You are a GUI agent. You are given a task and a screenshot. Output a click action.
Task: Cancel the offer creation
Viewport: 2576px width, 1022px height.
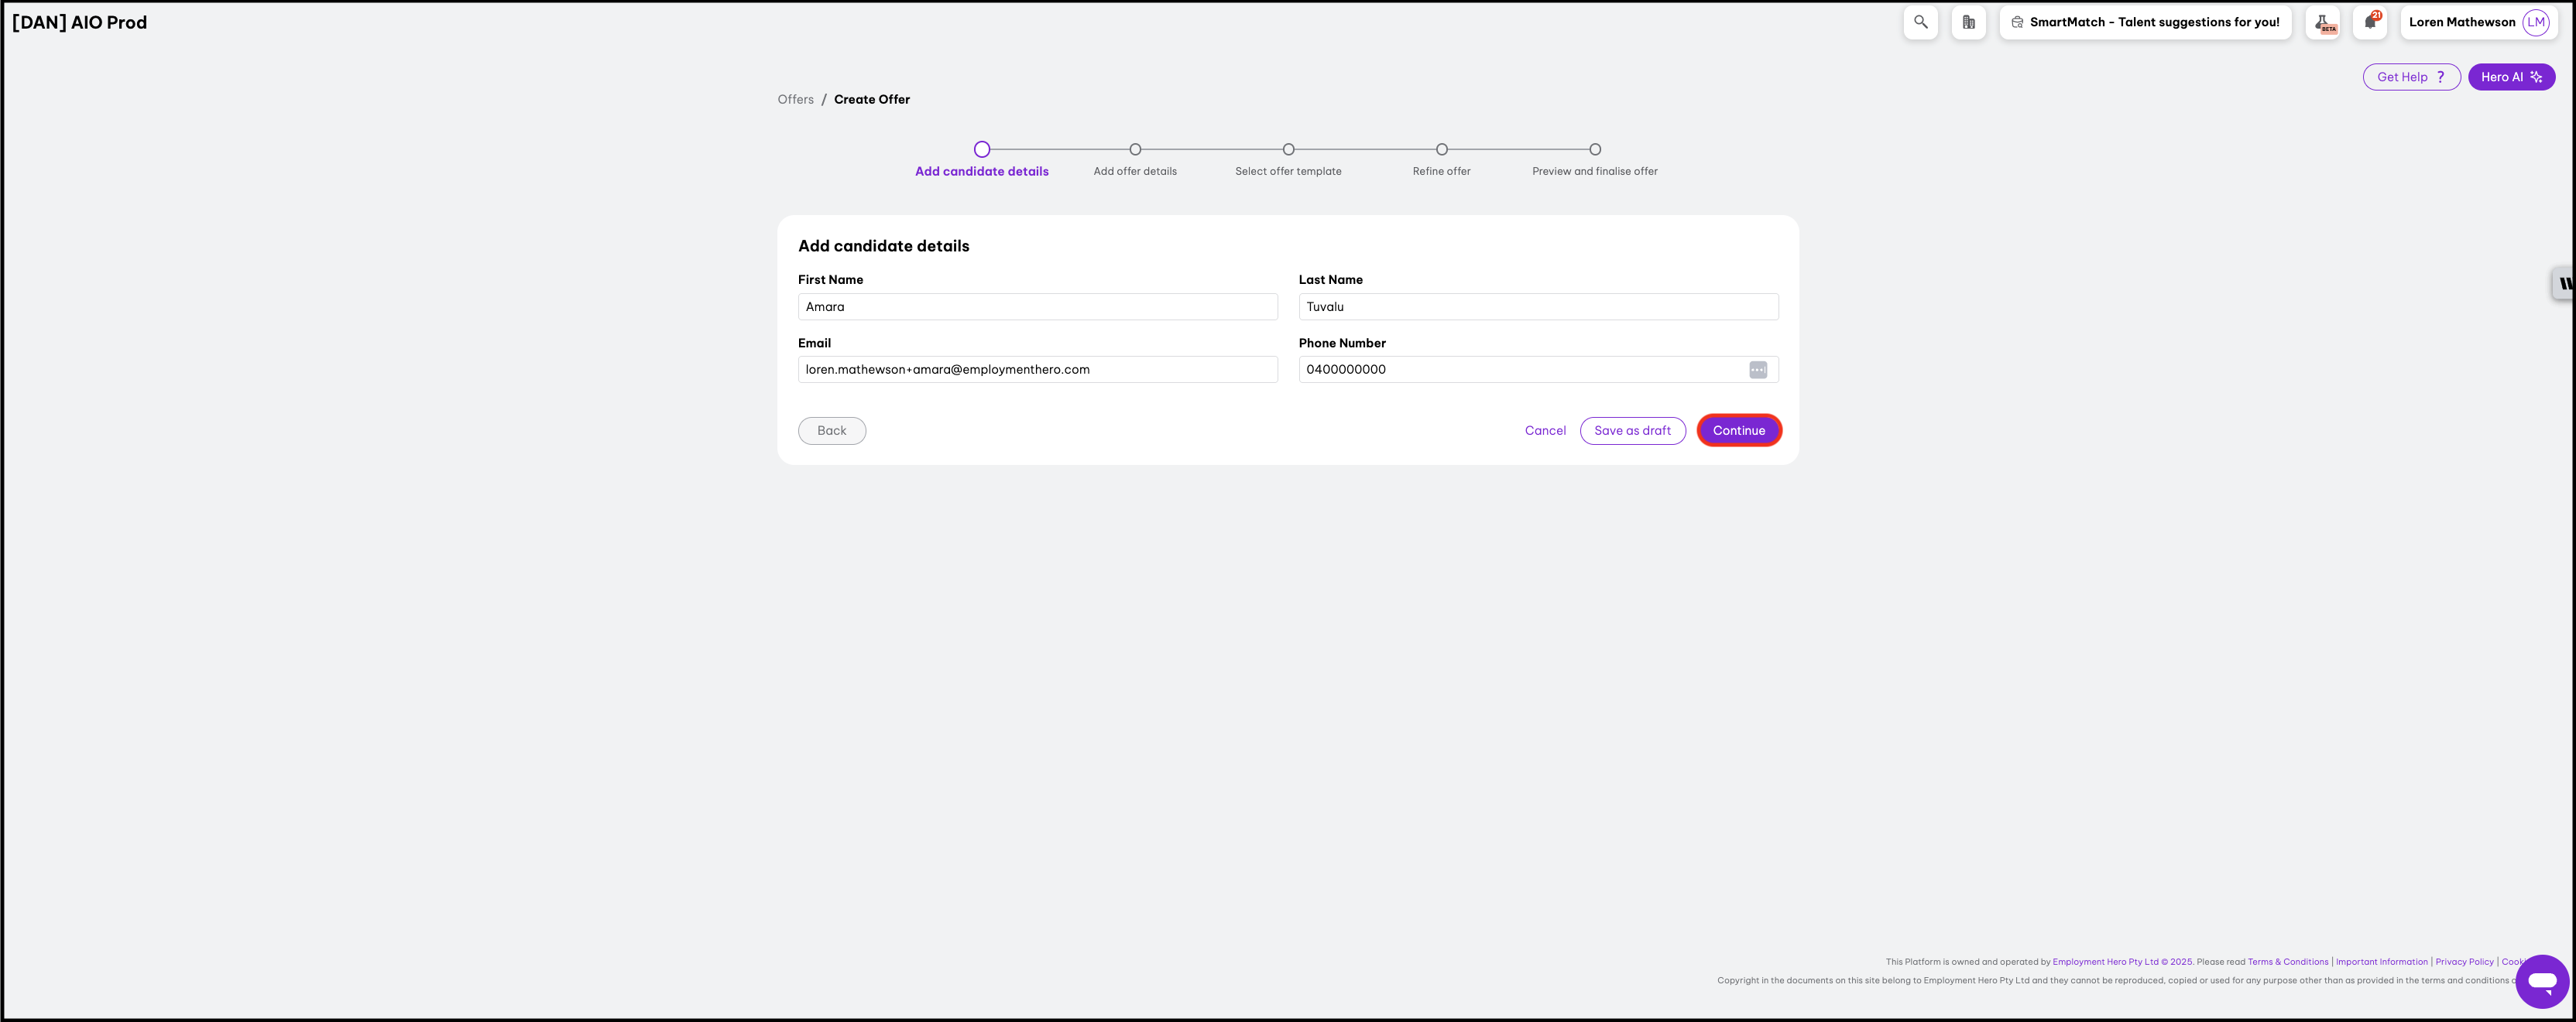tap(1544, 431)
